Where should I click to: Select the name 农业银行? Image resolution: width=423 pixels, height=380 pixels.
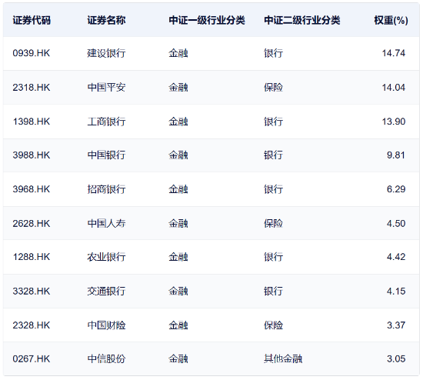106,257
